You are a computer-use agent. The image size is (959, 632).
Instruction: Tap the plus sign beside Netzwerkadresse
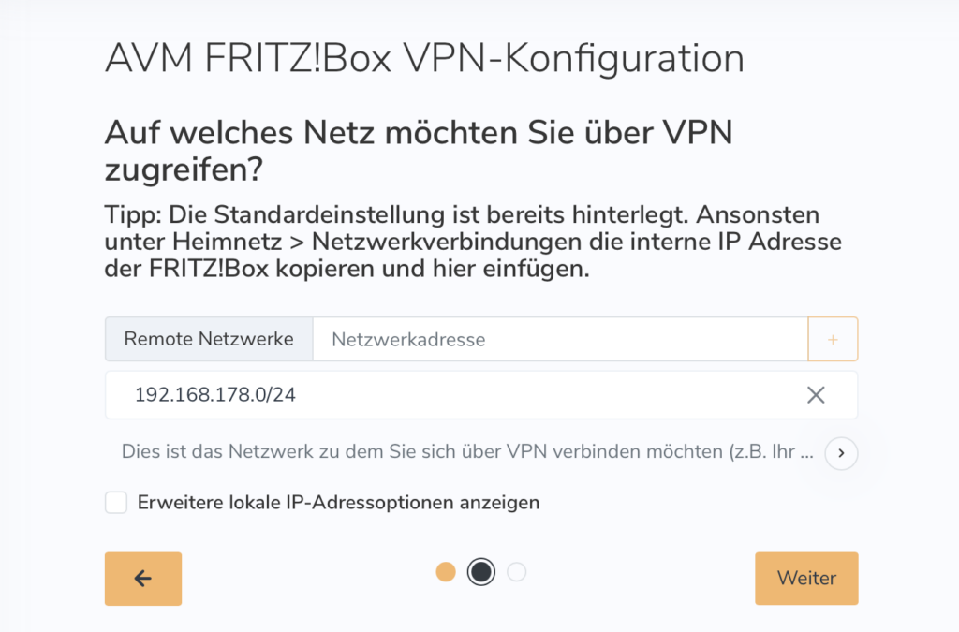click(x=833, y=339)
